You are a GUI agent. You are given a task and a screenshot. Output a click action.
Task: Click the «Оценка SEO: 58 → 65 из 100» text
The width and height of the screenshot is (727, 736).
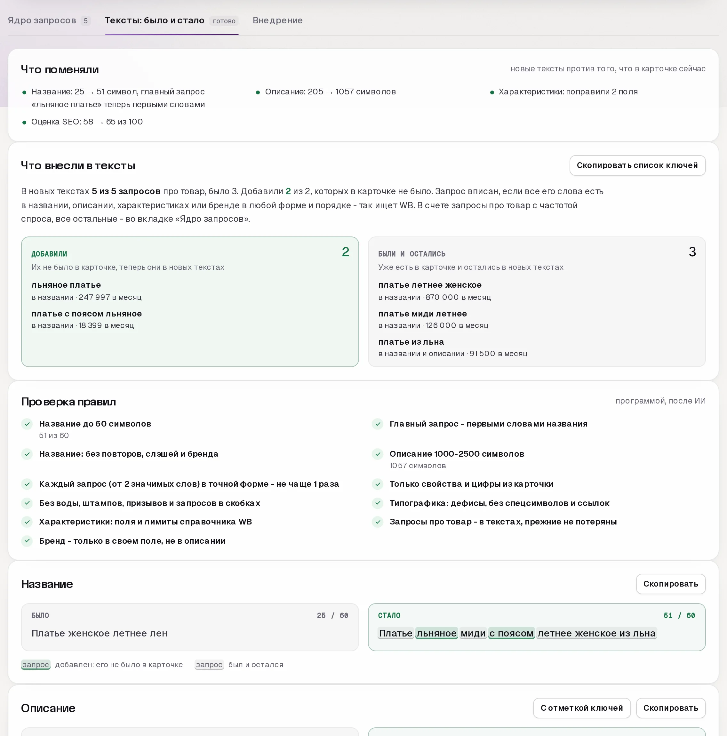click(x=87, y=122)
